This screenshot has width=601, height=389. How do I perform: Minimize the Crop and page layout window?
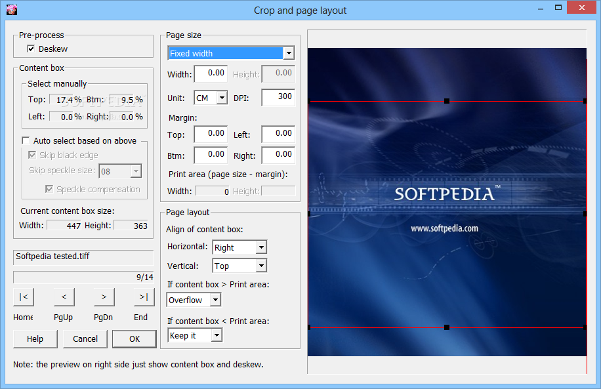pos(541,9)
